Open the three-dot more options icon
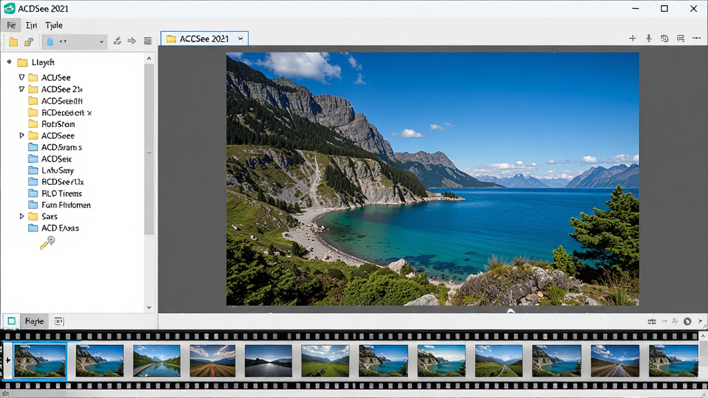 pos(697,39)
